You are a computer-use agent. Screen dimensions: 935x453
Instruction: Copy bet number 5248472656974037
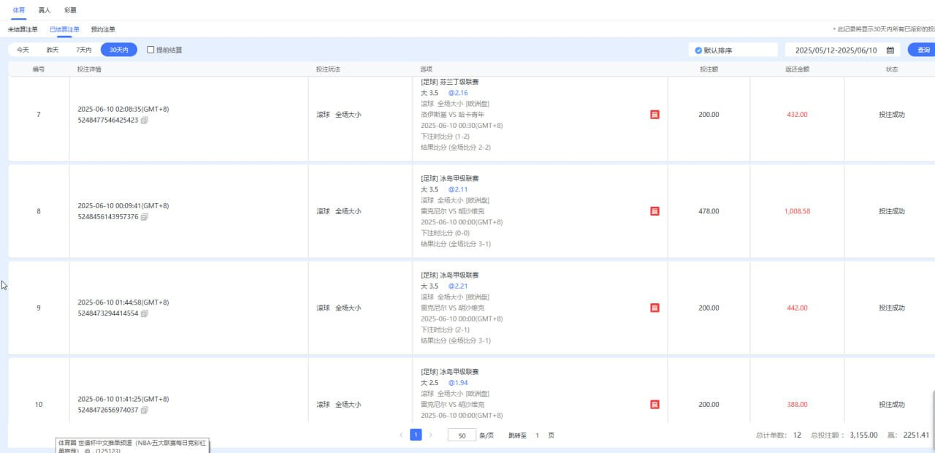tap(144, 411)
